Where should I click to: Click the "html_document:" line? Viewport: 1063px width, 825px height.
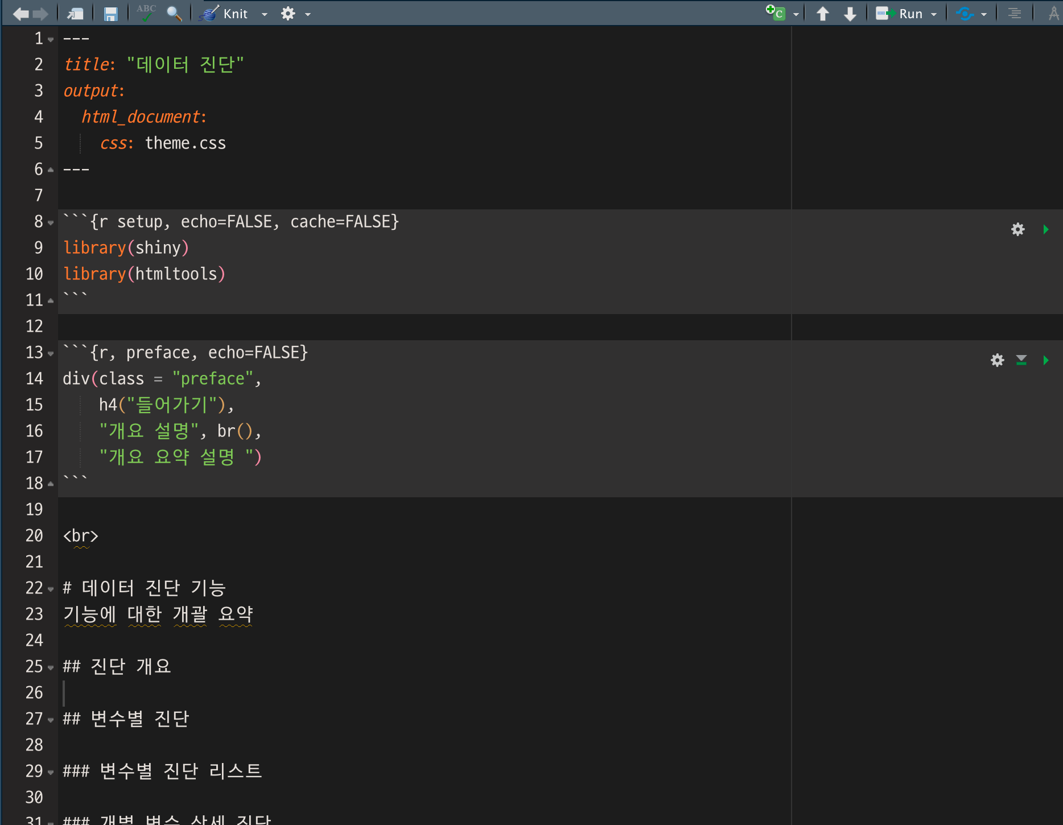(x=144, y=117)
